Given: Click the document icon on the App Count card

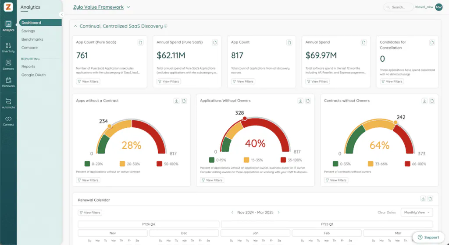Looking at the screenshot, I should tap(289, 42).
